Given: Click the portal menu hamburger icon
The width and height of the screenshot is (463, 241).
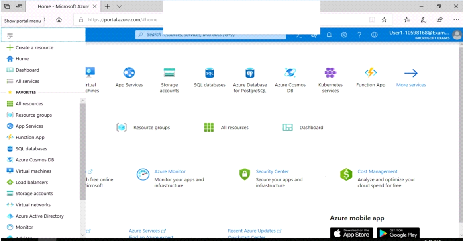Looking at the screenshot, I should [x=10, y=35].
